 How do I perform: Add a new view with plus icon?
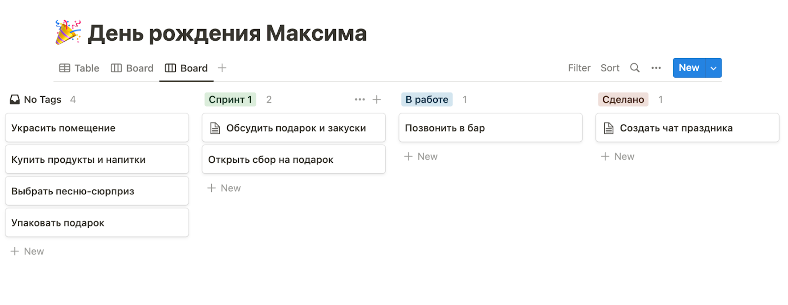coord(222,68)
